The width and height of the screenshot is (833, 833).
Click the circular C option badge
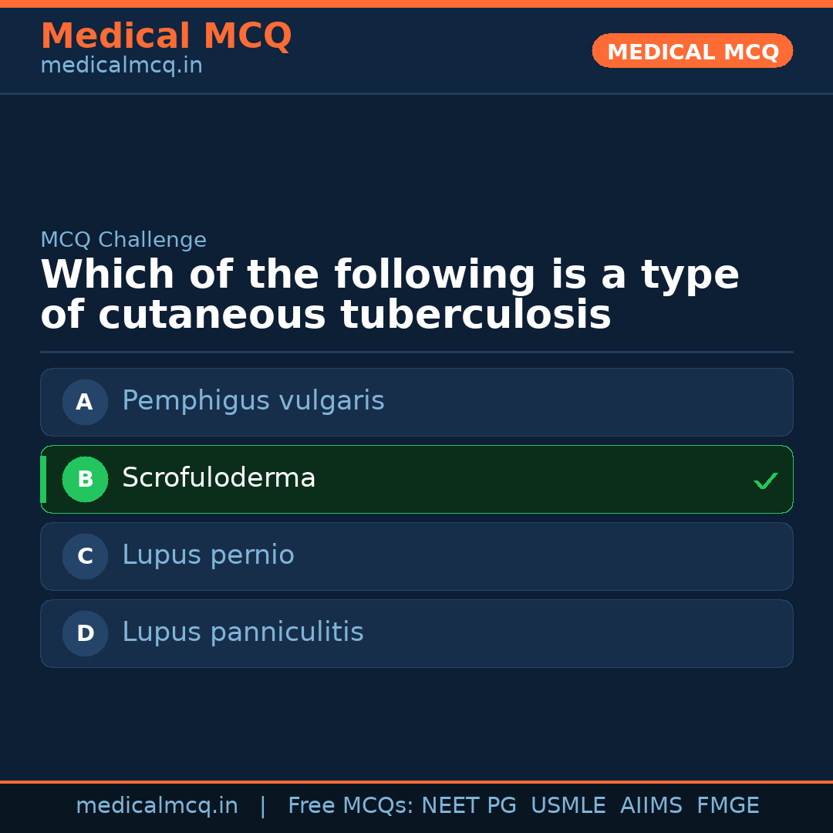point(85,556)
